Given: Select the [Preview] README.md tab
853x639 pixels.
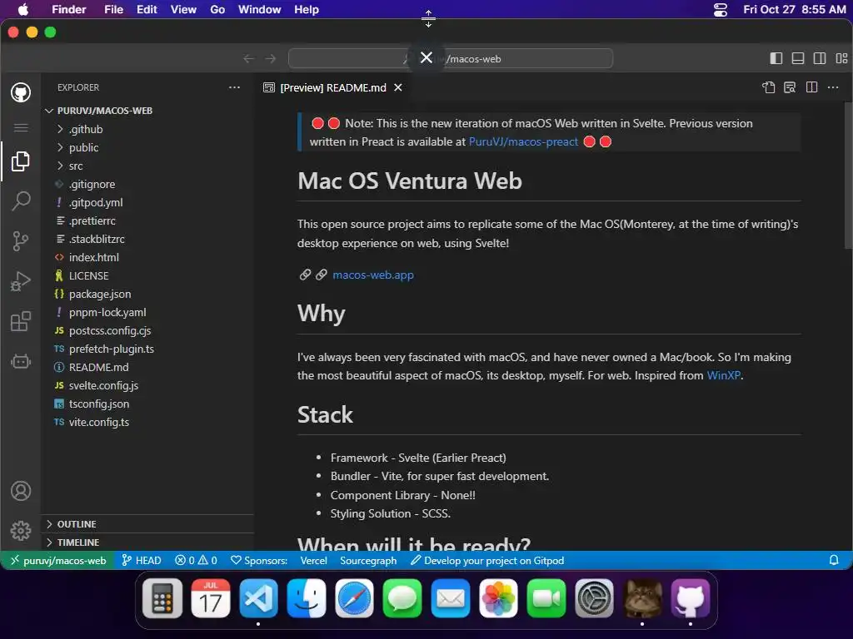Looking at the screenshot, I should pyautogui.click(x=333, y=87).
